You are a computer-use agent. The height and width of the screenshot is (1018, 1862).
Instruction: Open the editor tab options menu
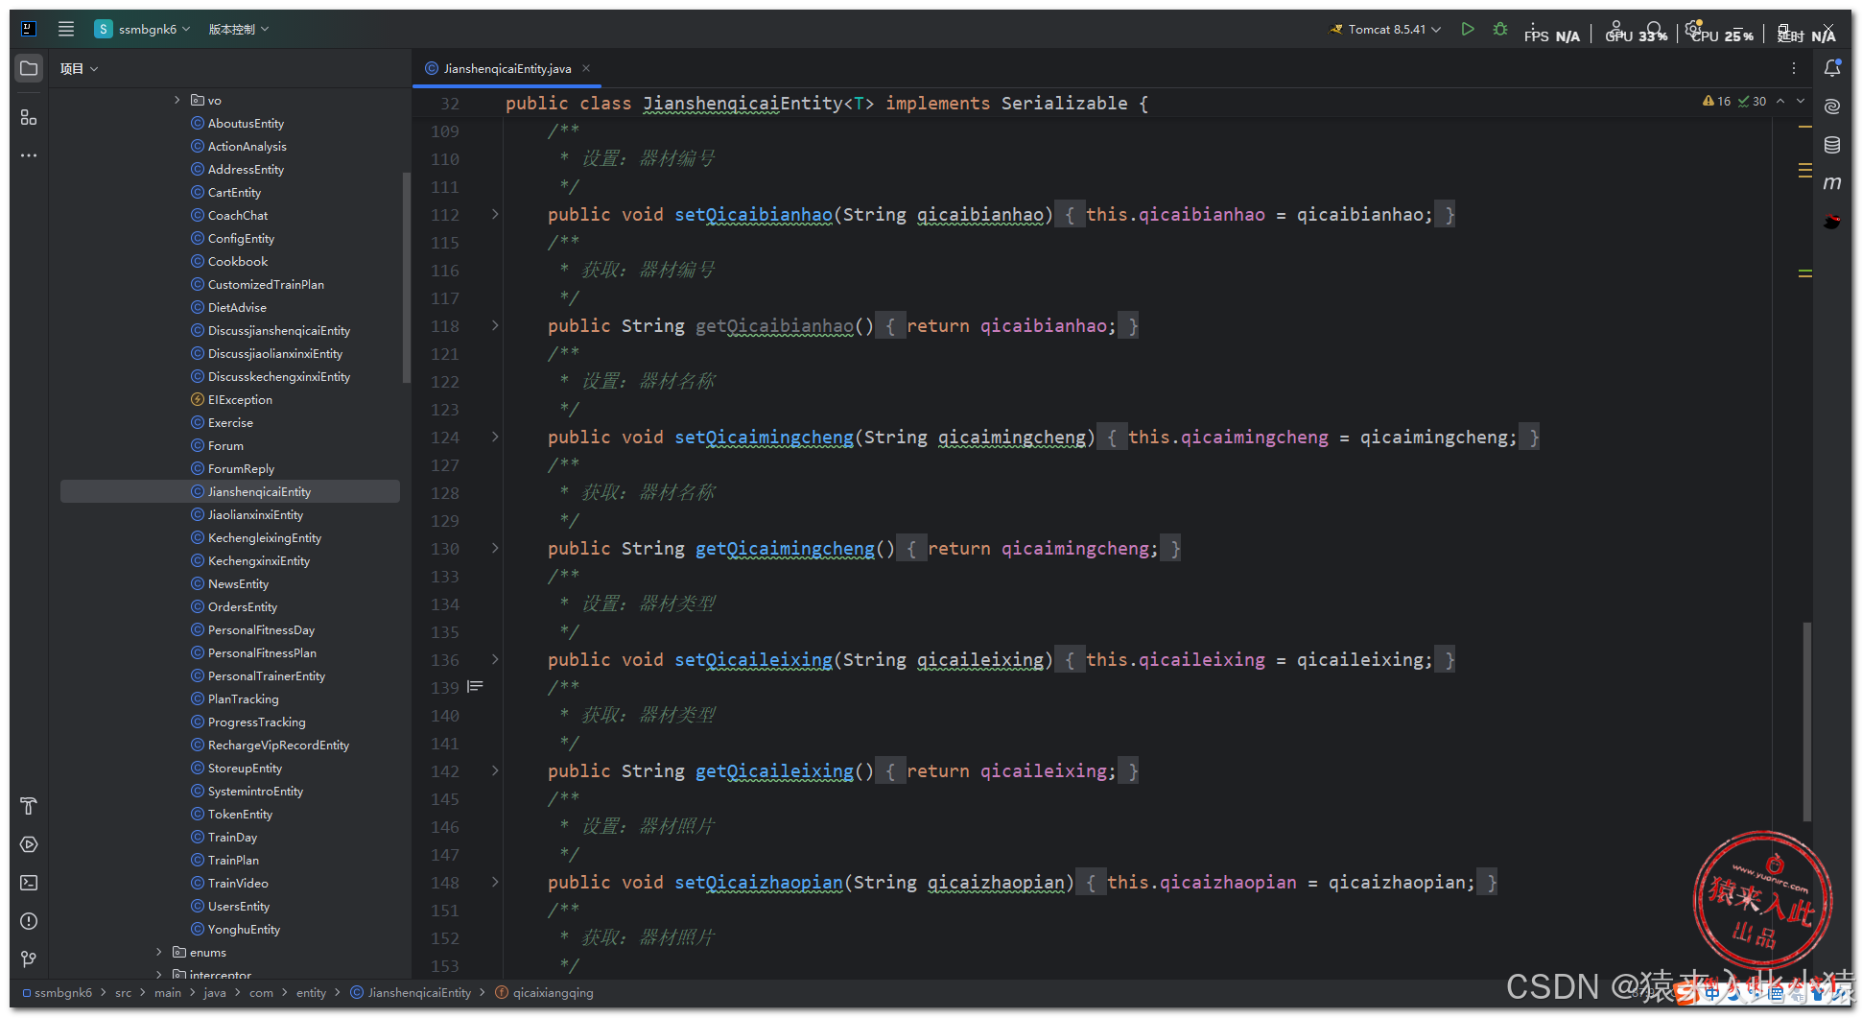[x=1794, y=68]
